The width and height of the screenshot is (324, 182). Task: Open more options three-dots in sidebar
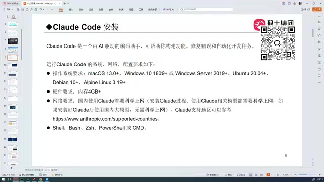click(x=319, y=82)
